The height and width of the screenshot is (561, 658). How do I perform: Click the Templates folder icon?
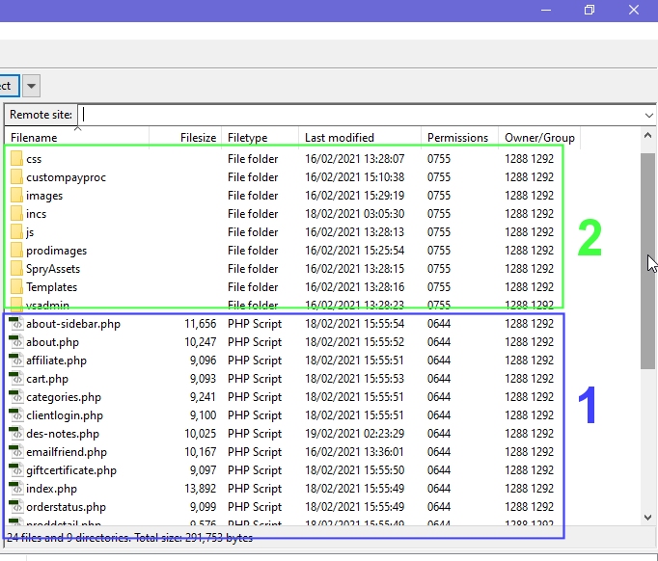pos(16,287)
